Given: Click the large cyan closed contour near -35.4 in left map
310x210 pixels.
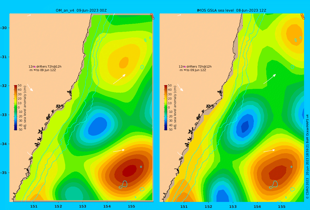Looking at the screenshot, I should (x=123, y=184).
